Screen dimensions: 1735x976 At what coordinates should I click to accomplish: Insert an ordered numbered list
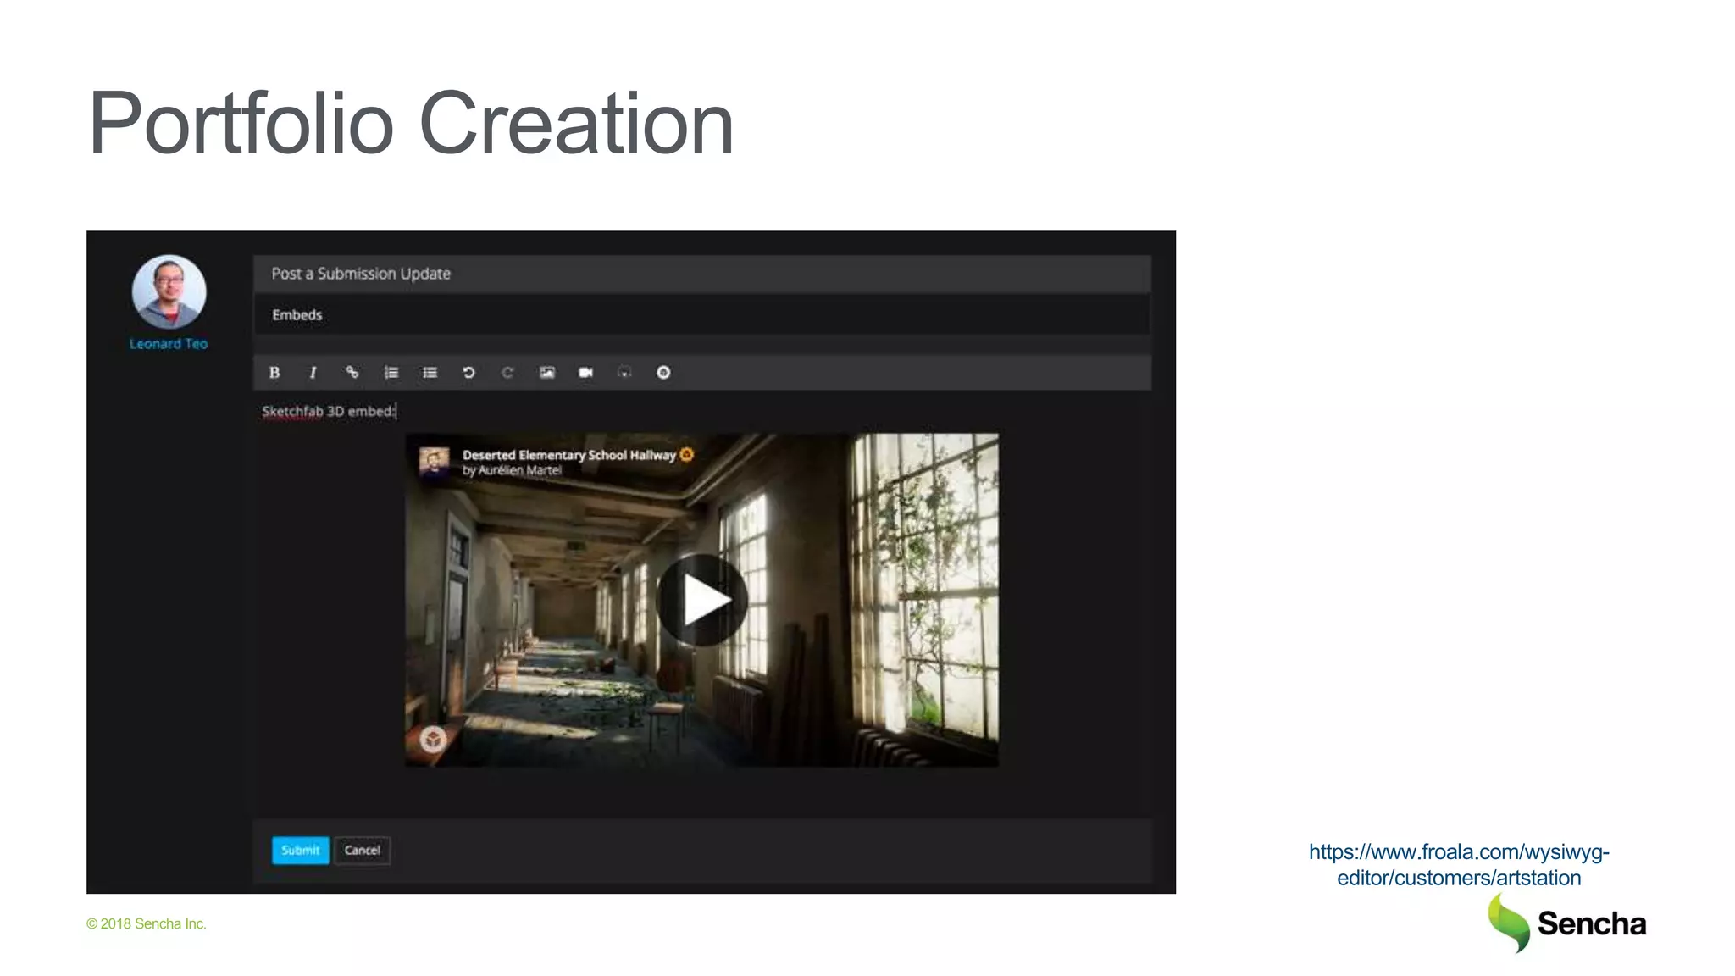391,372
